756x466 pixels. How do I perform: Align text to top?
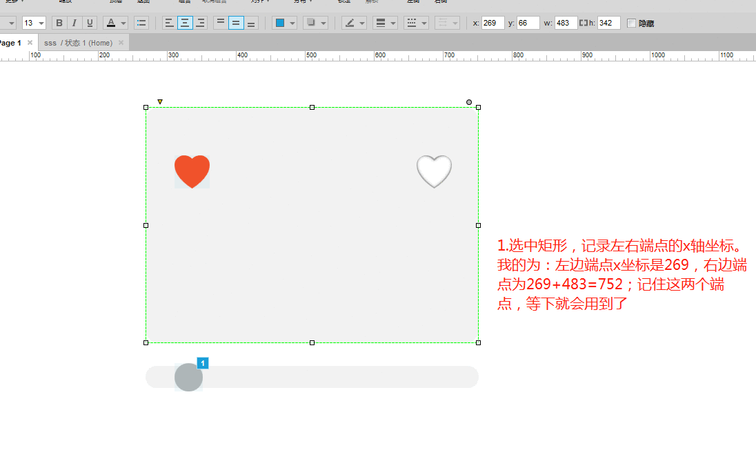[x=220, y=23]
